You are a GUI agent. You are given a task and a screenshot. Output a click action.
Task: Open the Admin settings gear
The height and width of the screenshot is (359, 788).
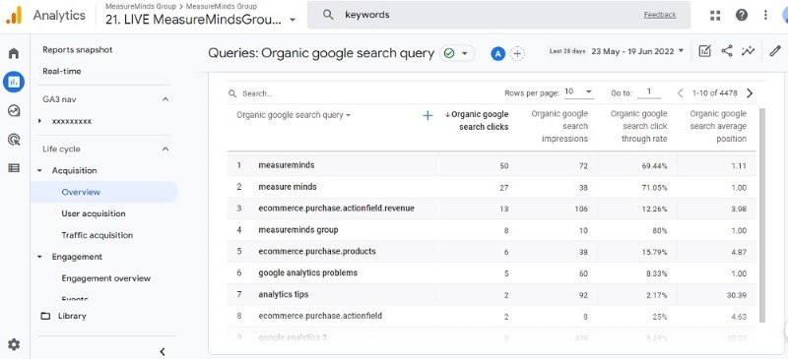pos(14,344)
